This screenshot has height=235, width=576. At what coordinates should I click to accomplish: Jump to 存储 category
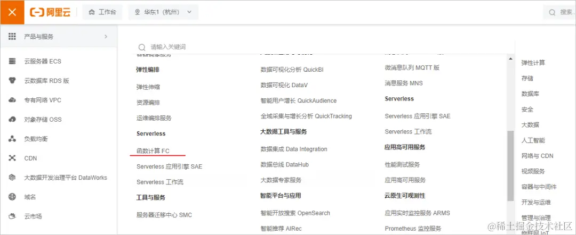click(x=527, y=78)
